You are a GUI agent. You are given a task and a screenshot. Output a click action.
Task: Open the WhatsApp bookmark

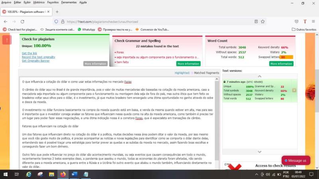point(88,29)
